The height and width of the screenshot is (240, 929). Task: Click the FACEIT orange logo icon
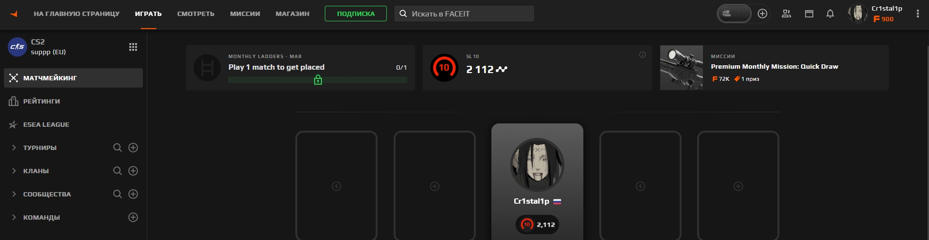[x=14, y=14]
